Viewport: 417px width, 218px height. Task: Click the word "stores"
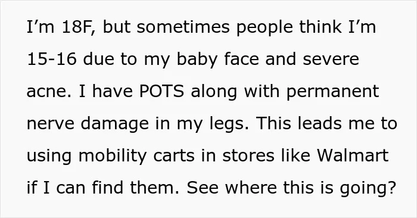[x=248, y=156]
